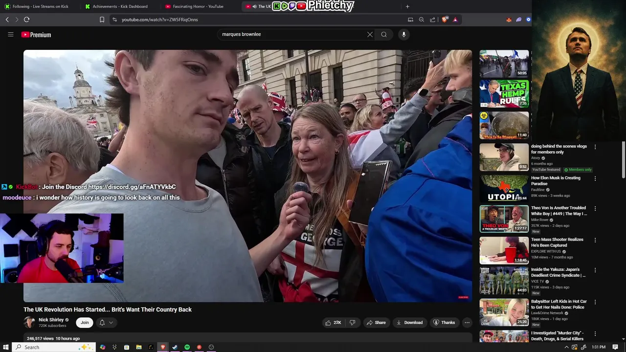Viewport: 626px width, 352px height.
Task: Click the 1:31 PM taskbar clock
Action: [x=599, y=347]
